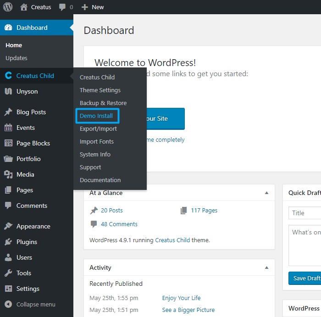Click the Pages icon in sidebar
This screenshot has height=317, width=321.
pos(8,190)
